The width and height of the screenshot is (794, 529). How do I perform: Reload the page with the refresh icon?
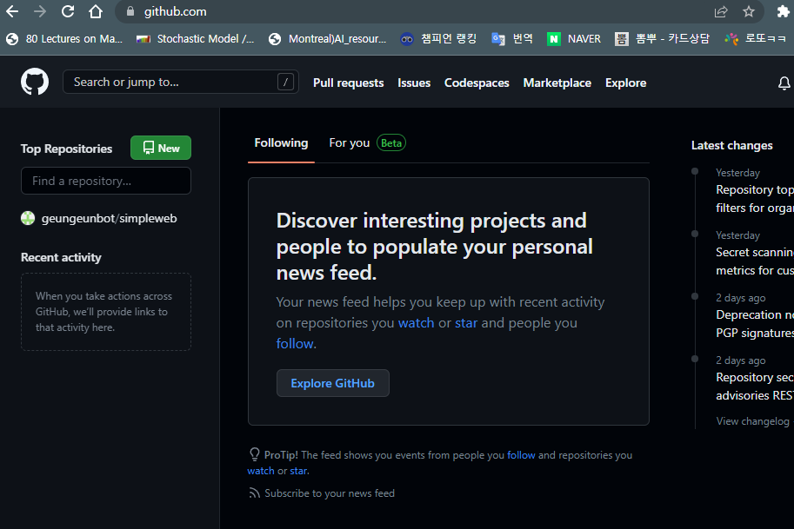coord(67,11)
